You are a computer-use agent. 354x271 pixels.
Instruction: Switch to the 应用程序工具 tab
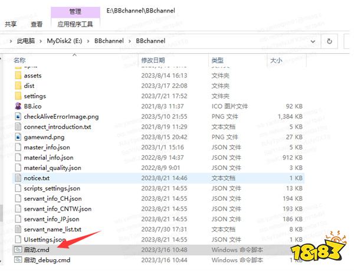click(75, 24)
